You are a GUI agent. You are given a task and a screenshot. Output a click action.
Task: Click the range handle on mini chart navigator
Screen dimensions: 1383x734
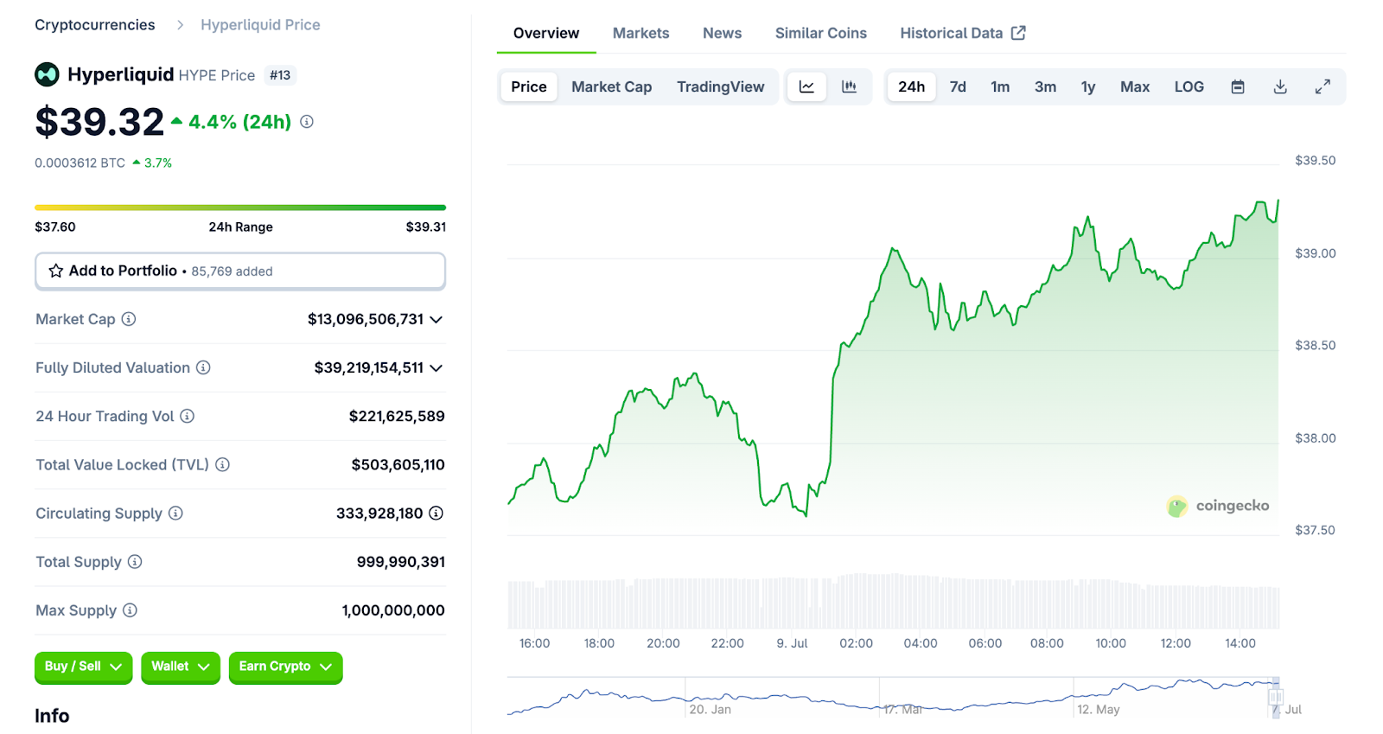[x=1275, y=697]
